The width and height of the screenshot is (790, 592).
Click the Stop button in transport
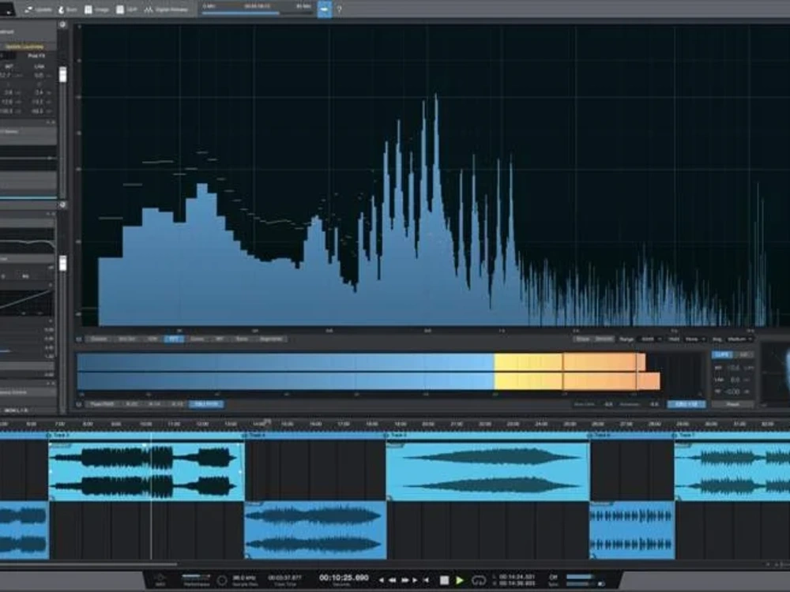[444, 580]
